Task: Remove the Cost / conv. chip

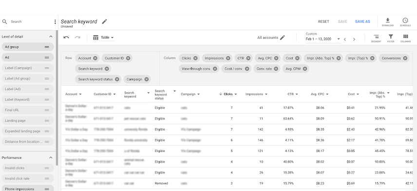Action: point(247,69)
